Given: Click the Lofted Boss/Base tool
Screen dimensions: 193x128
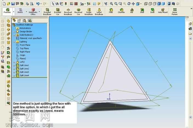Looking at the screenshot, I should point(99,12).
